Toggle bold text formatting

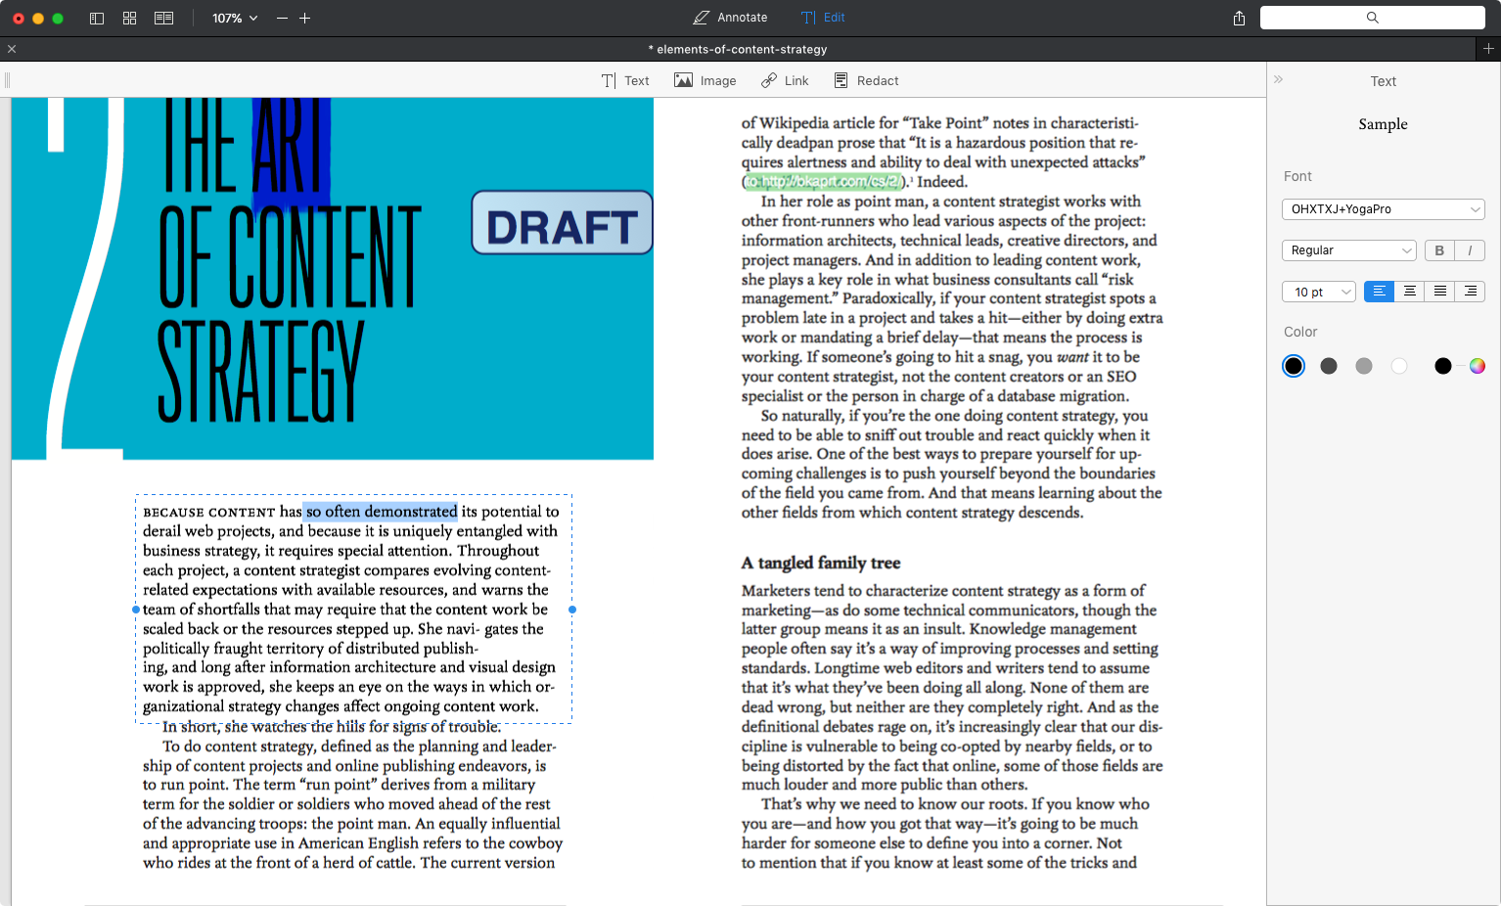tap(1439, 250)
